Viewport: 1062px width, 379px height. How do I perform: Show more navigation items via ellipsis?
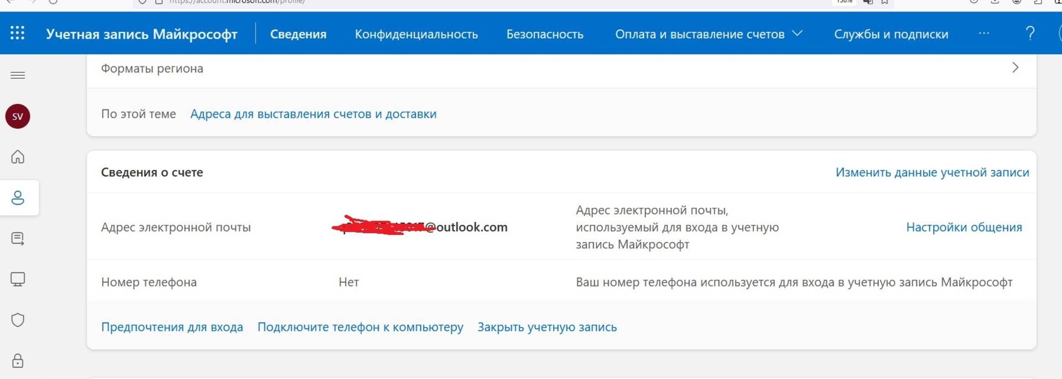(x=983, y=33)
